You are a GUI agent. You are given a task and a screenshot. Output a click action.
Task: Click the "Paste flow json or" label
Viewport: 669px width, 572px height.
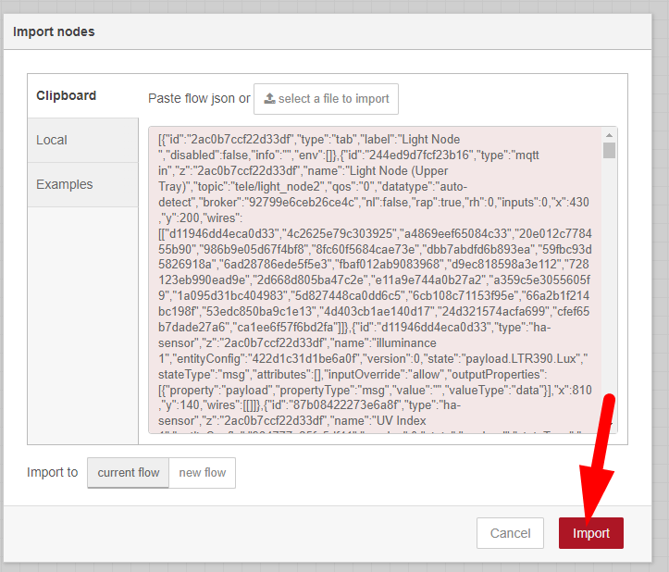[x=199, y=98]
